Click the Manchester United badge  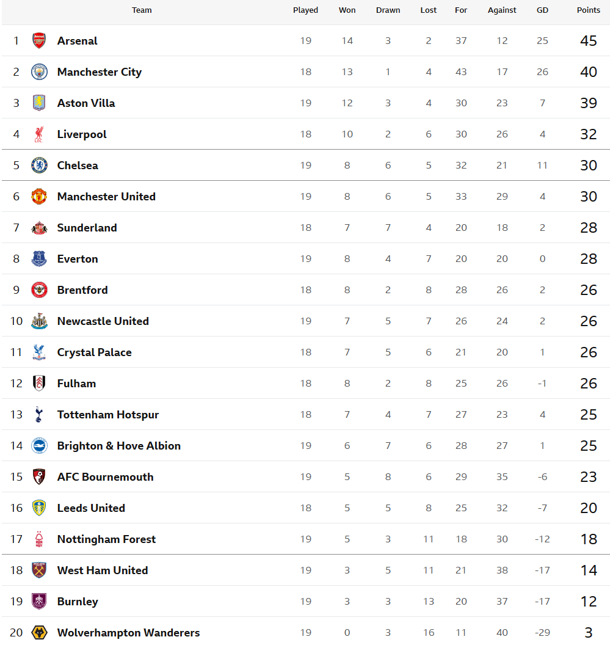tap(39, 197)
